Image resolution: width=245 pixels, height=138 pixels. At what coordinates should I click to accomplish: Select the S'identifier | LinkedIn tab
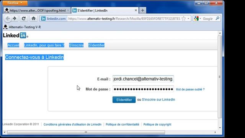[105, 10]
